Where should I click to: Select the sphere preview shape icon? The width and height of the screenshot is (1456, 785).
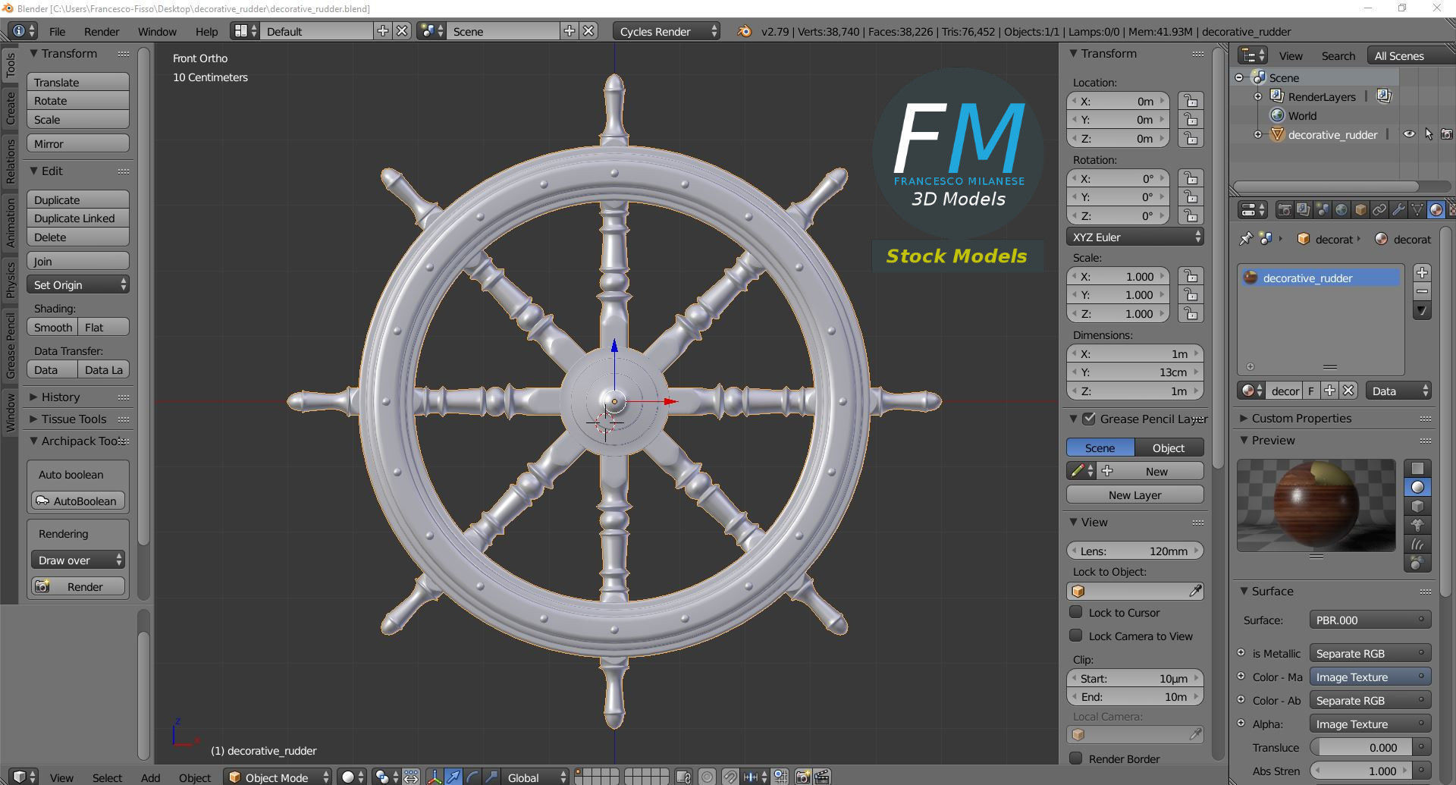tap(1417, 487)
